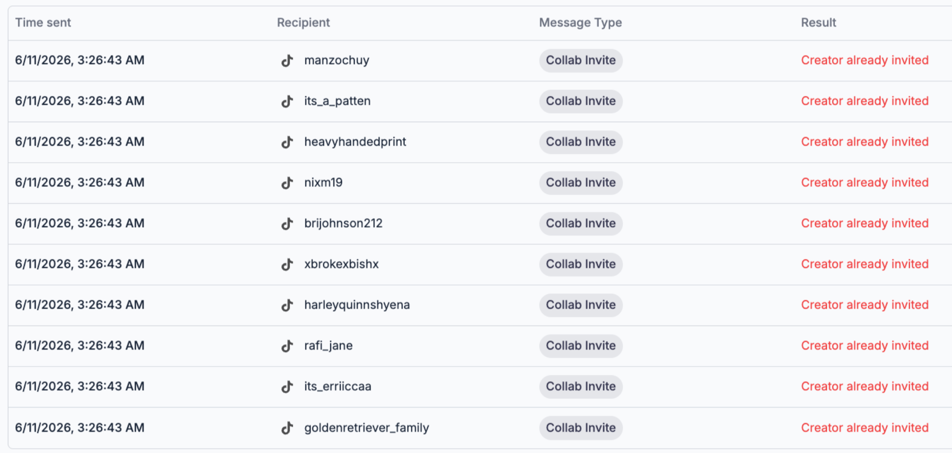The height and width of the screenshot is (453, 952).
Task: Select the harleyquinnshyena row timestamp
Action: click(x=80, y=305)
